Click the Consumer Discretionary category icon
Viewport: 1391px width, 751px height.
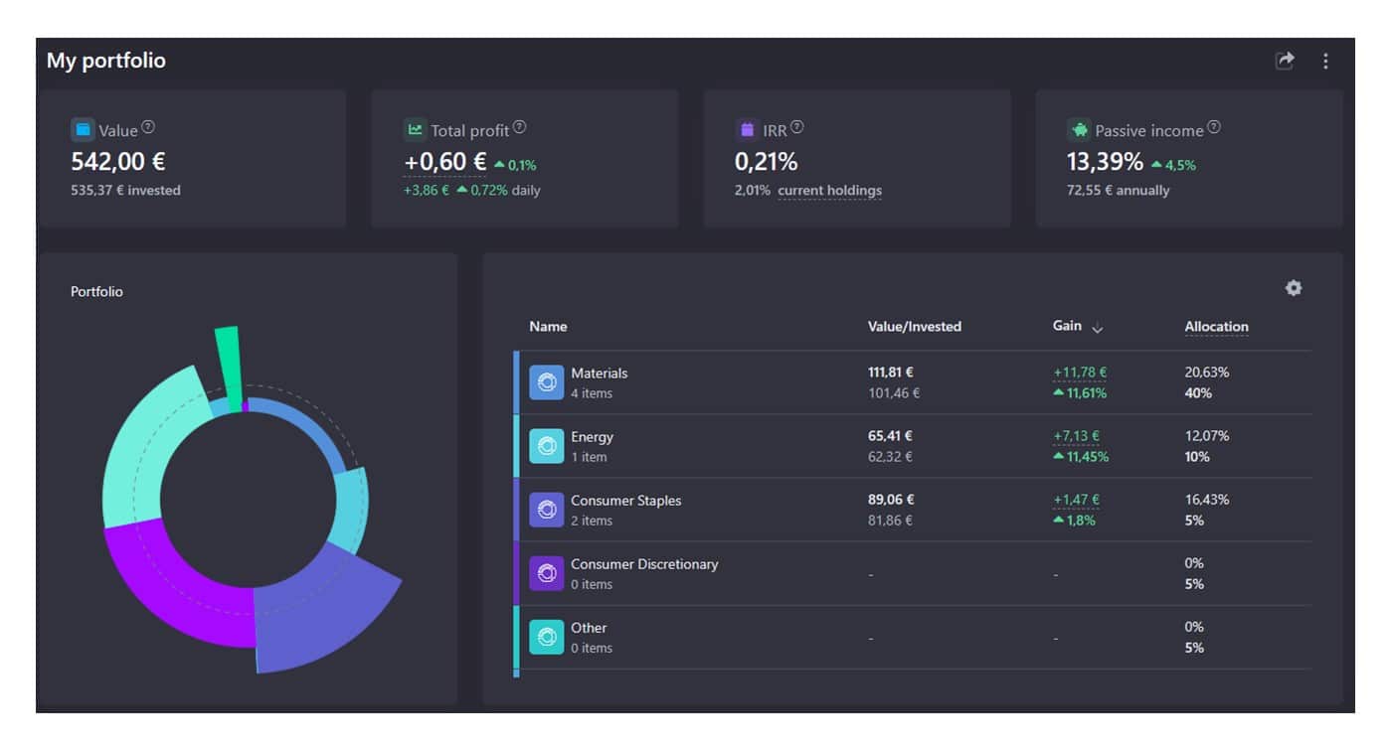546,573
